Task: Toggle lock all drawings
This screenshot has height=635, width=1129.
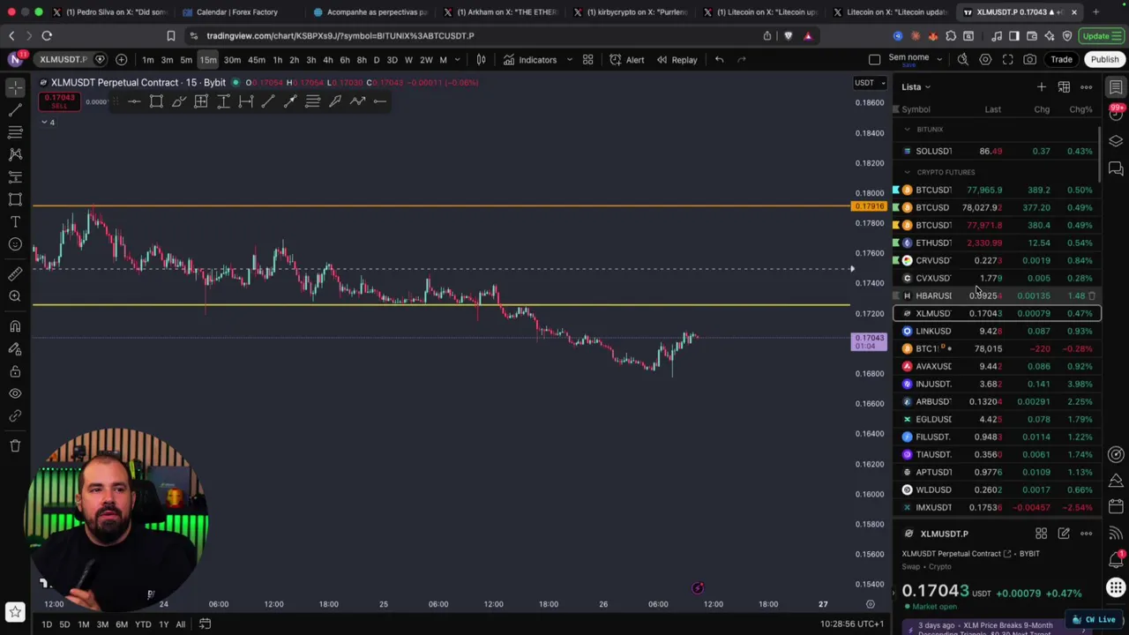Action: (x=15, y=371)
